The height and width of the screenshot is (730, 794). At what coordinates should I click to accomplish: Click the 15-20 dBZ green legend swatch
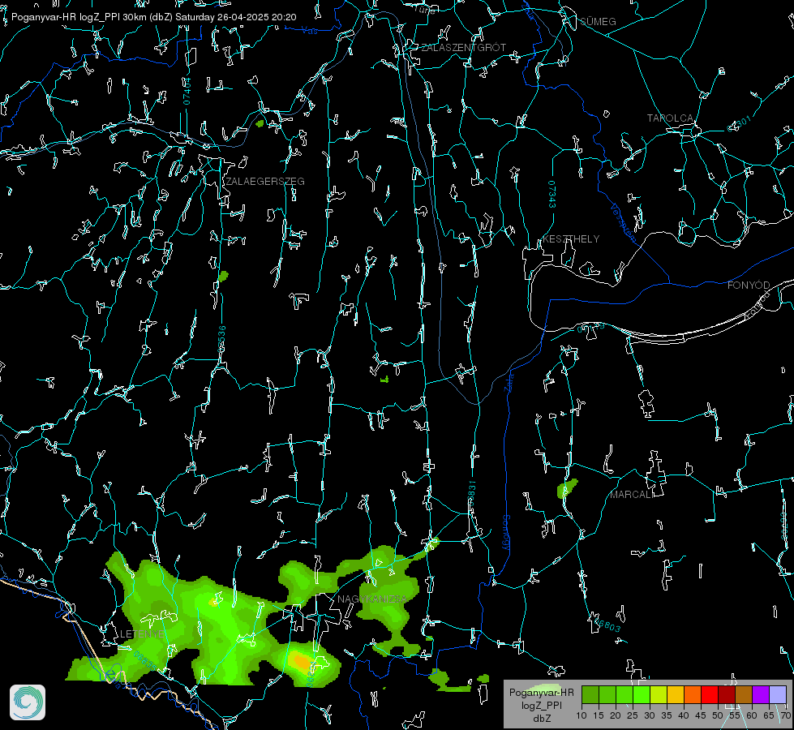607,694
